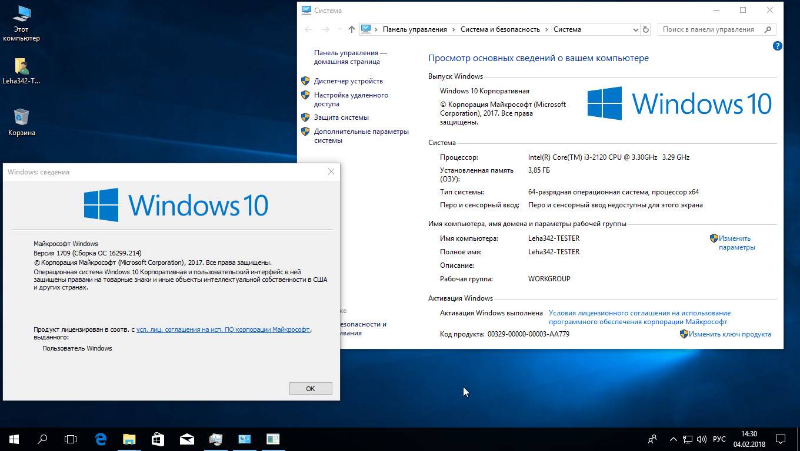800x451 pixels.
Task: Open усл. лиц. соглашения link in dialog
Action: 223,329
